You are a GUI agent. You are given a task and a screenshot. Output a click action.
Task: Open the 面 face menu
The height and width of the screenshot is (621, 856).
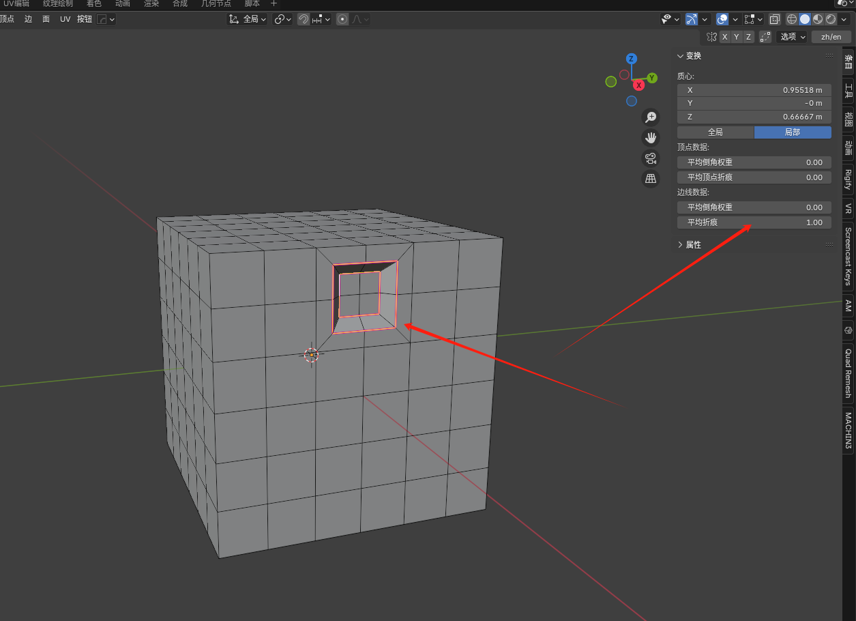tap(46, 19)
